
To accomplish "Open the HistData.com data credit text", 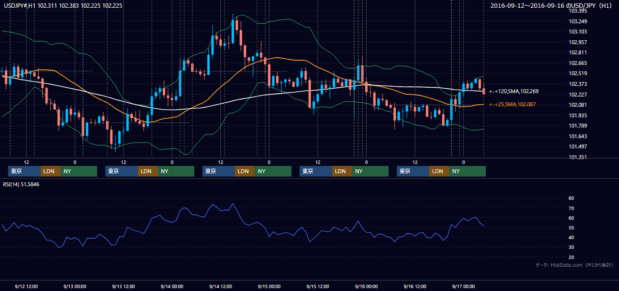I will pyautogui.click(x=574, y=265).
